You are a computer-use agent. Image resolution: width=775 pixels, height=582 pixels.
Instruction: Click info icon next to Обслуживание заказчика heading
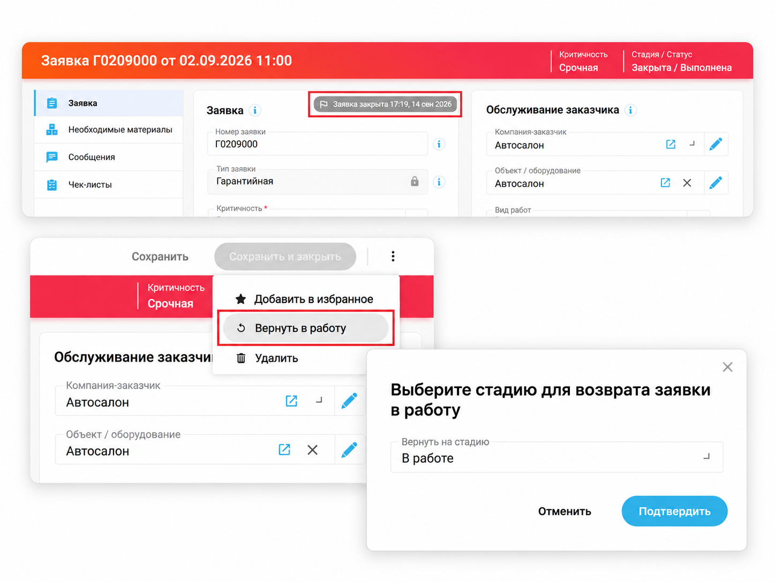[x=631, y=110]
